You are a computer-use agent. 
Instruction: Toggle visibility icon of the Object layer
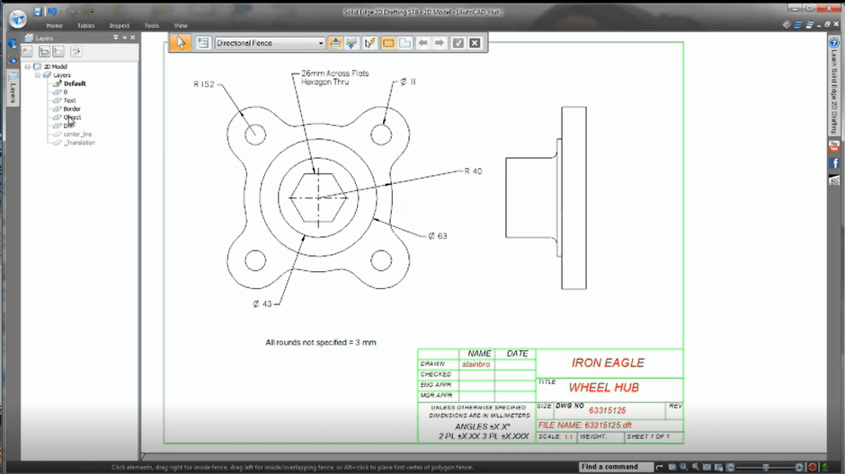[57, 118]
